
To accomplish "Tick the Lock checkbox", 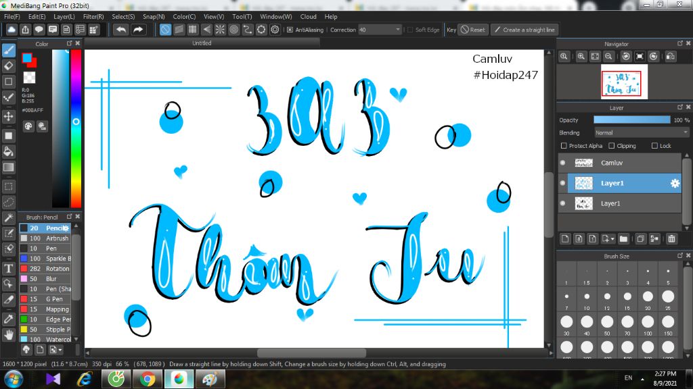I will click(654, 146).
